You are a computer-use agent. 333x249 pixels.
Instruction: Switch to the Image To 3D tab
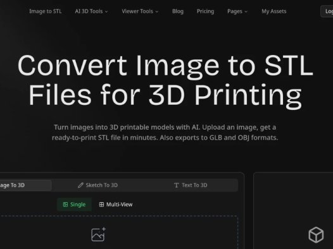25,185
